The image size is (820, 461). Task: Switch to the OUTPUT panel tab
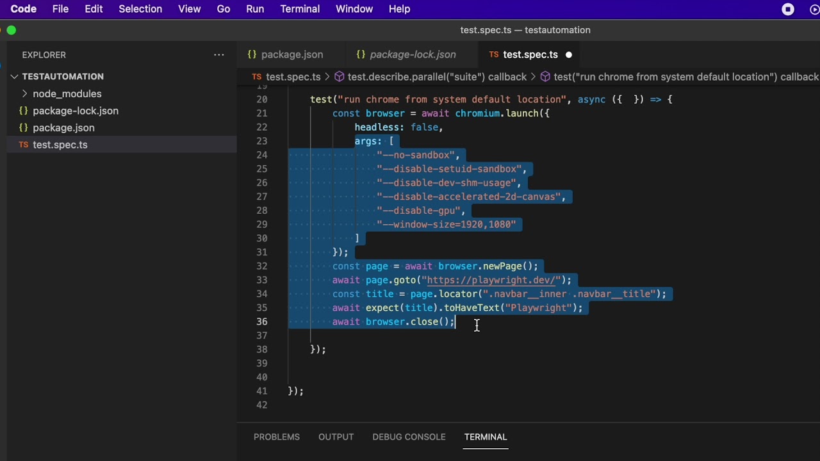[x=336, y=437]
